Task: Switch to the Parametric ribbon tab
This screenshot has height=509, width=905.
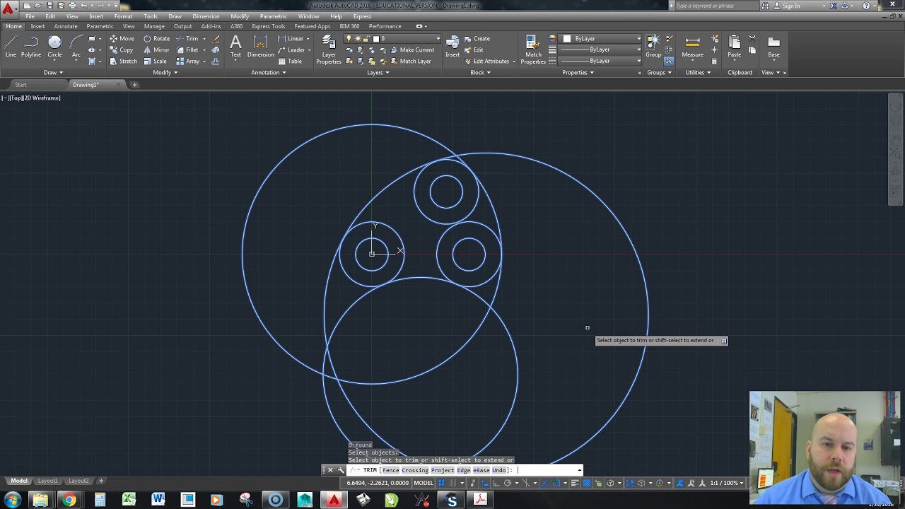Action: point(100,26)
